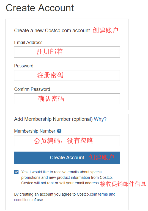This screenshot has height=211, width=148.
Task: Open the terms and conditions link
Action: (x=65, y=197)
